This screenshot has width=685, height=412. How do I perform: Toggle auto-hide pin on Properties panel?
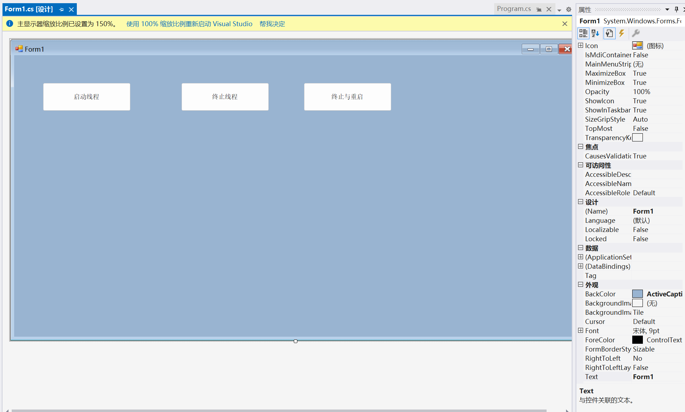tap(676, 10)
